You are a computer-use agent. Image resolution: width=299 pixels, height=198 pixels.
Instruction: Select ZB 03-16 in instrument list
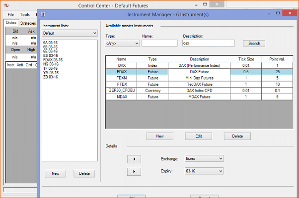point(50,77)
